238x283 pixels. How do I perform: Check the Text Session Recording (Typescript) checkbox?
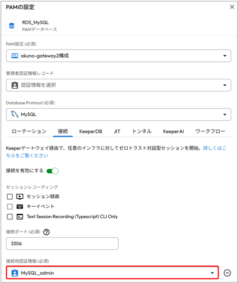coord(10,217)
